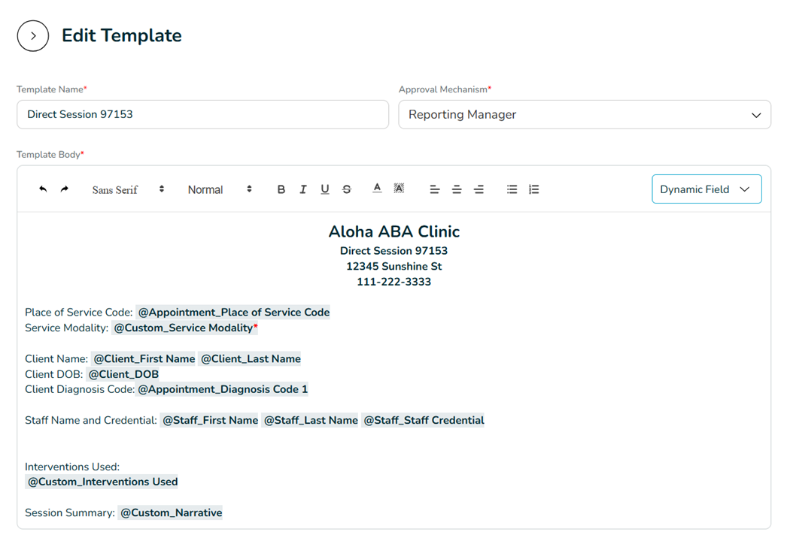Open the Normal text size dropdown

click(x=219, y=190)
